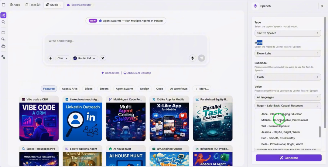
Task: Select the Agent Swarm tab
Action: (x=124, y=89)
